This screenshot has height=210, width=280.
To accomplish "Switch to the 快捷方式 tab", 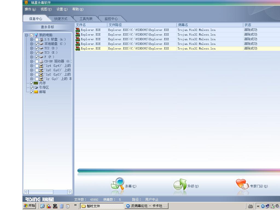I will click(61, 19).
